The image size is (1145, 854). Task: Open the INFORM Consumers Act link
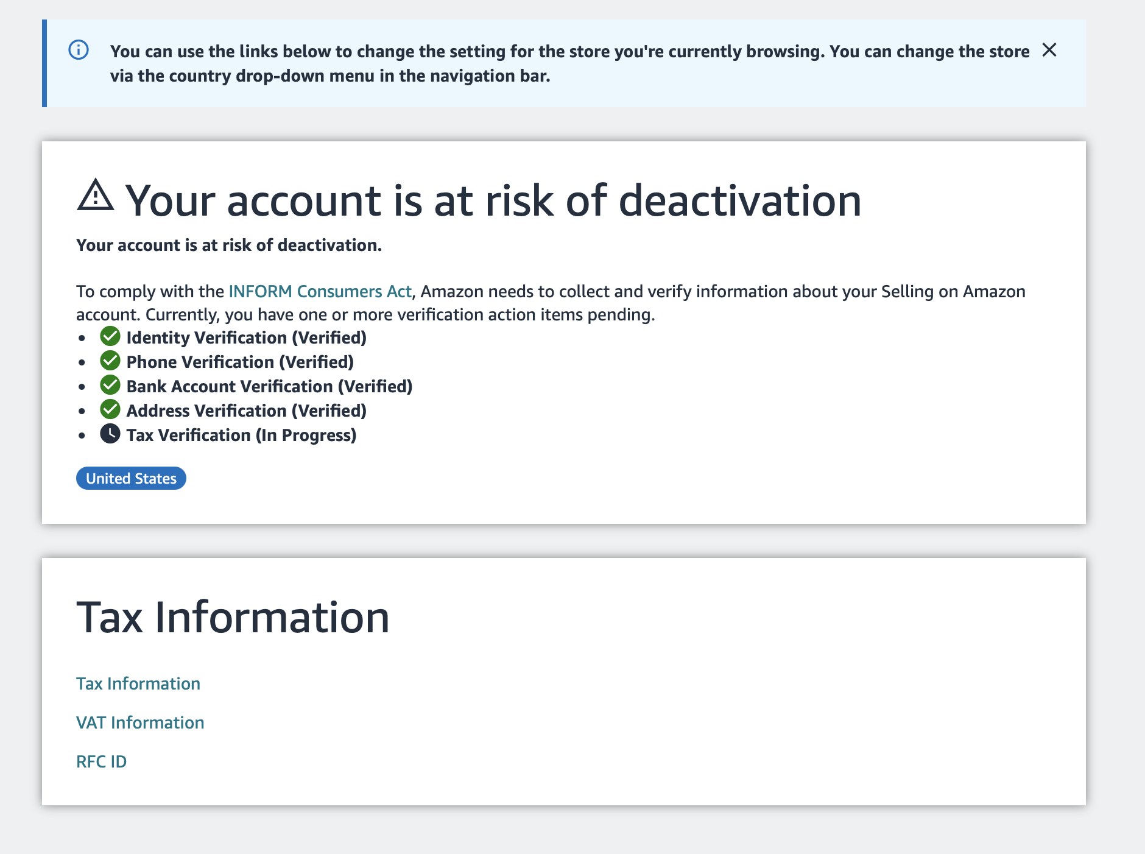click(x=320, y=291)
